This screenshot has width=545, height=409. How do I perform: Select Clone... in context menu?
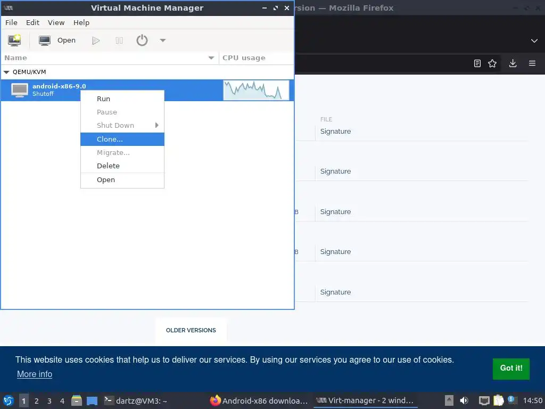coord(122,139)
